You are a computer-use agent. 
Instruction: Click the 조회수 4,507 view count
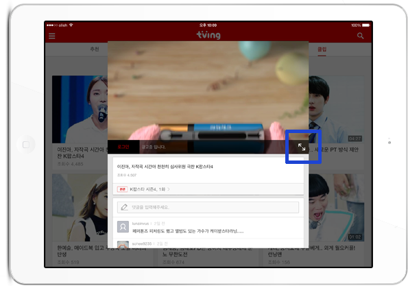(x=127, y=175)
